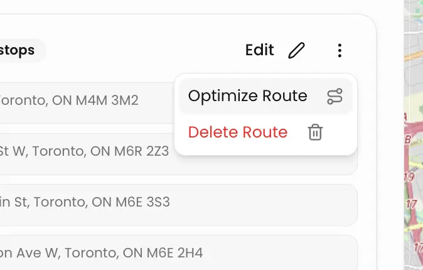The height and width of the screenshot is (270, 423).
Task: Select the stop ending in M6R 2Z3
Action: [85, 151]
